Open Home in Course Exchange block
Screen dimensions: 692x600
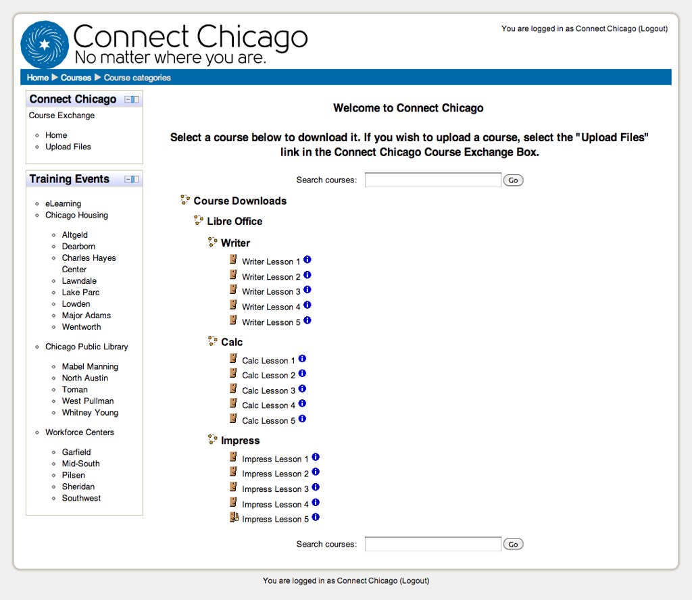pyautogui.click(x=56, y=135)
